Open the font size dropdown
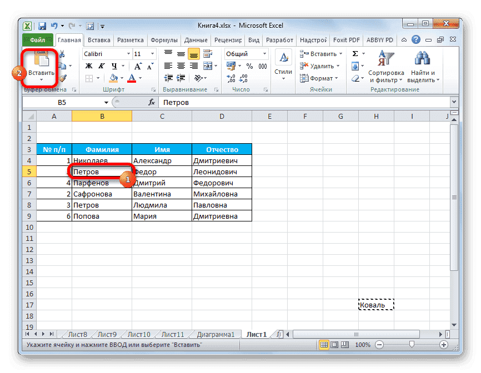This screenshot has width=481, height=373. coord(152,53)
